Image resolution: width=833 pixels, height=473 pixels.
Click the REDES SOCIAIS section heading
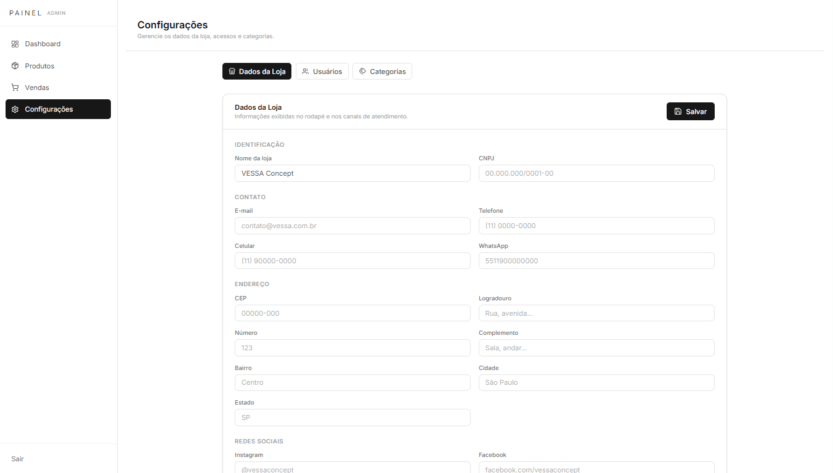tap(259, 442)
